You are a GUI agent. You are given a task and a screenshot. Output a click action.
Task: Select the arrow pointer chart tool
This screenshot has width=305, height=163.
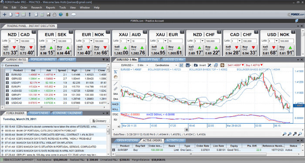click(x=115, y=72)
